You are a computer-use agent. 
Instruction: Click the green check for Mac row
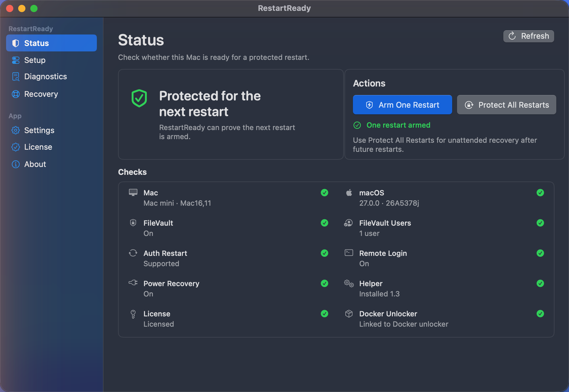click(324, 193)
